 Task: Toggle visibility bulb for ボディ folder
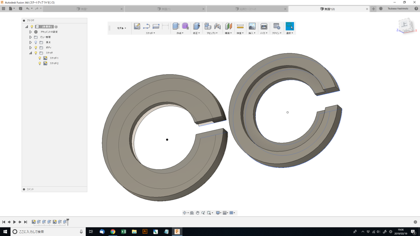pyautogui.click(x=36, y=48)
